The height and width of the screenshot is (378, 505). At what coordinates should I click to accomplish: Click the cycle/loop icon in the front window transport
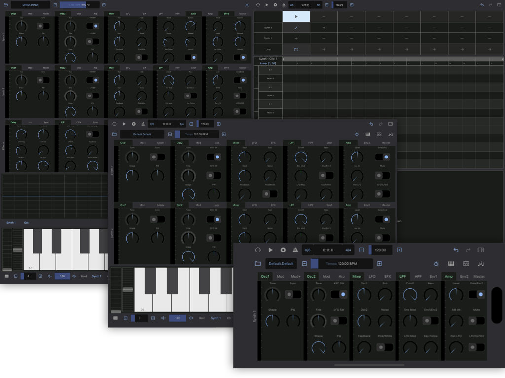(x=257, y=250)
